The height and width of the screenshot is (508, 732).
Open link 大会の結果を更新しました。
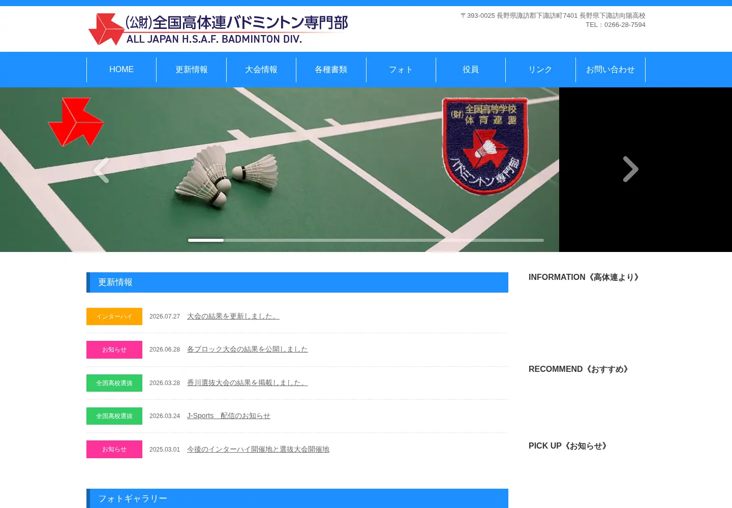click(233, 316)
